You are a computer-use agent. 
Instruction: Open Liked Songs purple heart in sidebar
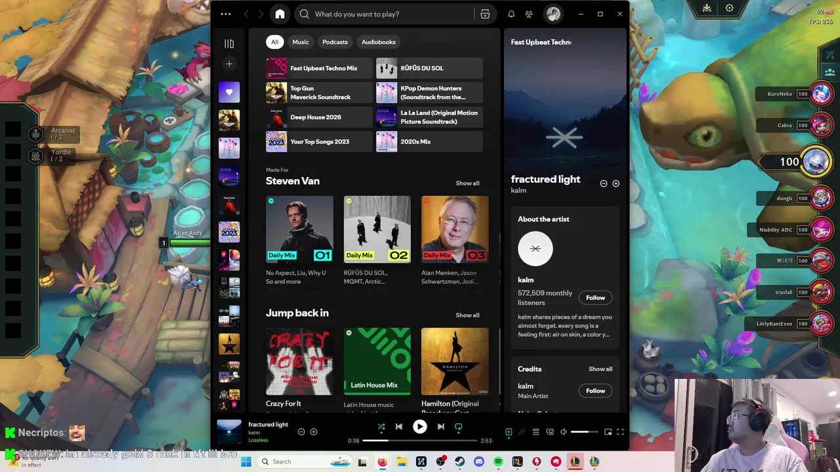(229, 92)
